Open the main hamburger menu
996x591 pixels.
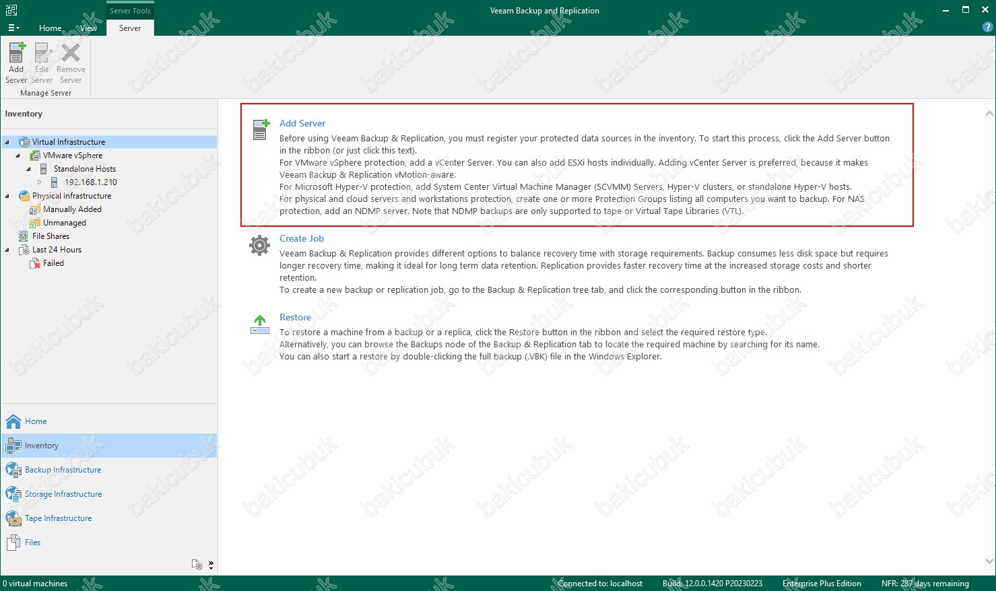[13, 28]
